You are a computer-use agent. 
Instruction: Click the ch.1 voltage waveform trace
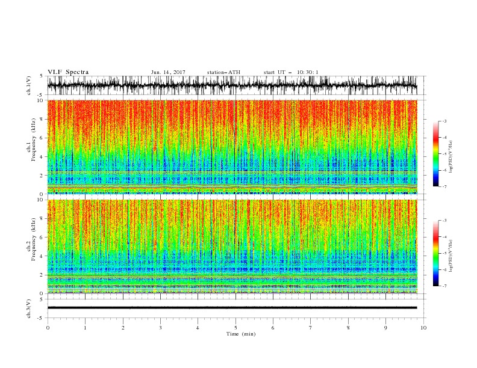click(232, 85)
